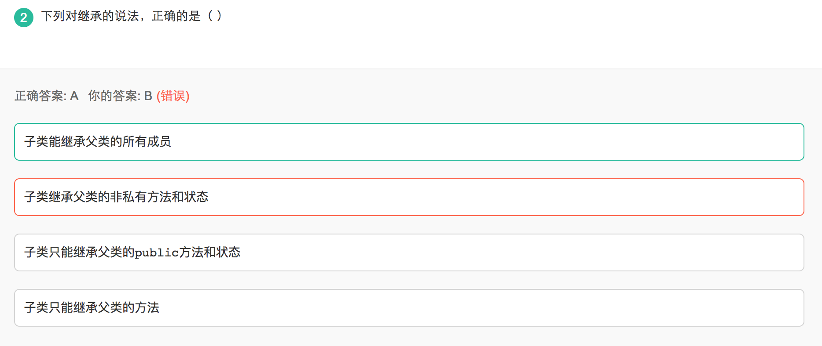Click your answer letter B
The width and height of the screenshot is (822, 346).
tap(148, 96)
